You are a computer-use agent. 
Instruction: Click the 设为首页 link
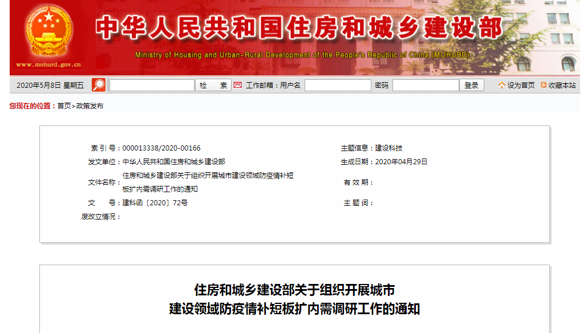(521, 85)
